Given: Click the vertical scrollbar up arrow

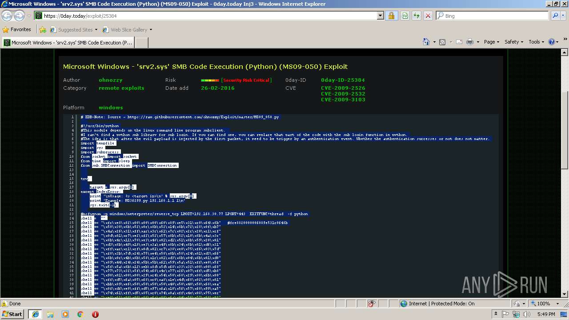Looking at the screenshot, I should 565,53.
